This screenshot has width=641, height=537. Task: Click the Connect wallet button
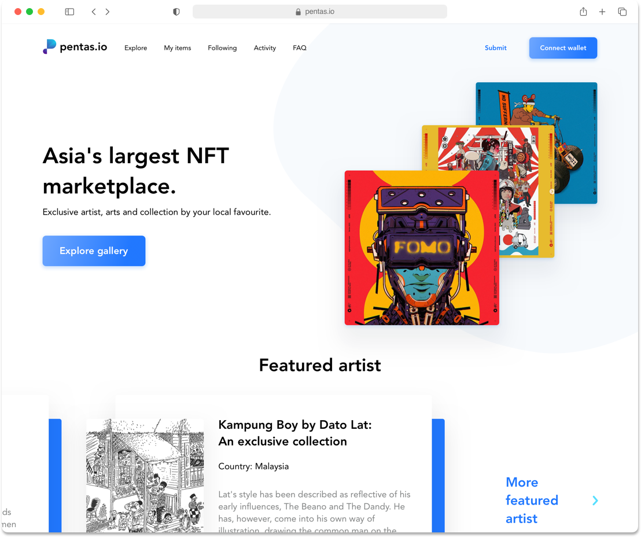click(563, 48)
